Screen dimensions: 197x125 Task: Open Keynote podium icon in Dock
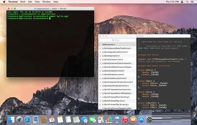(x=117, y=119)
